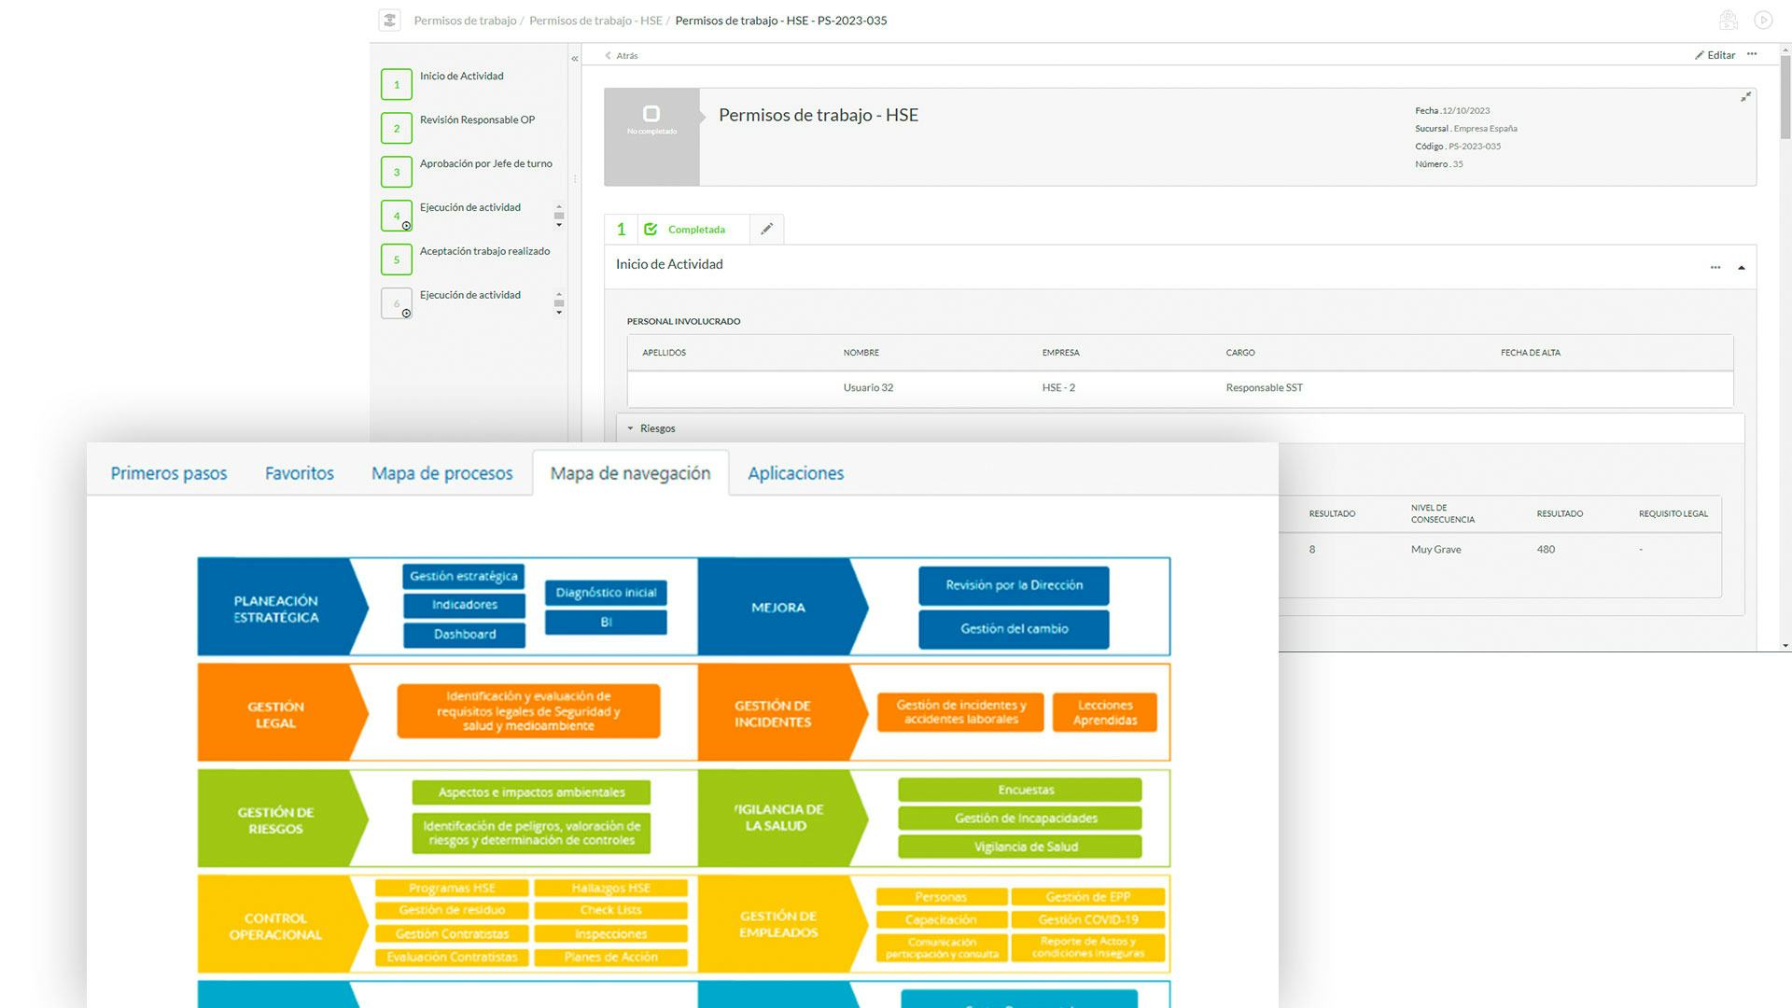Collapse the Inicio de Actividad section caret
The height and width of the screenshot is (1008, 1792).
coord(1742,267)
